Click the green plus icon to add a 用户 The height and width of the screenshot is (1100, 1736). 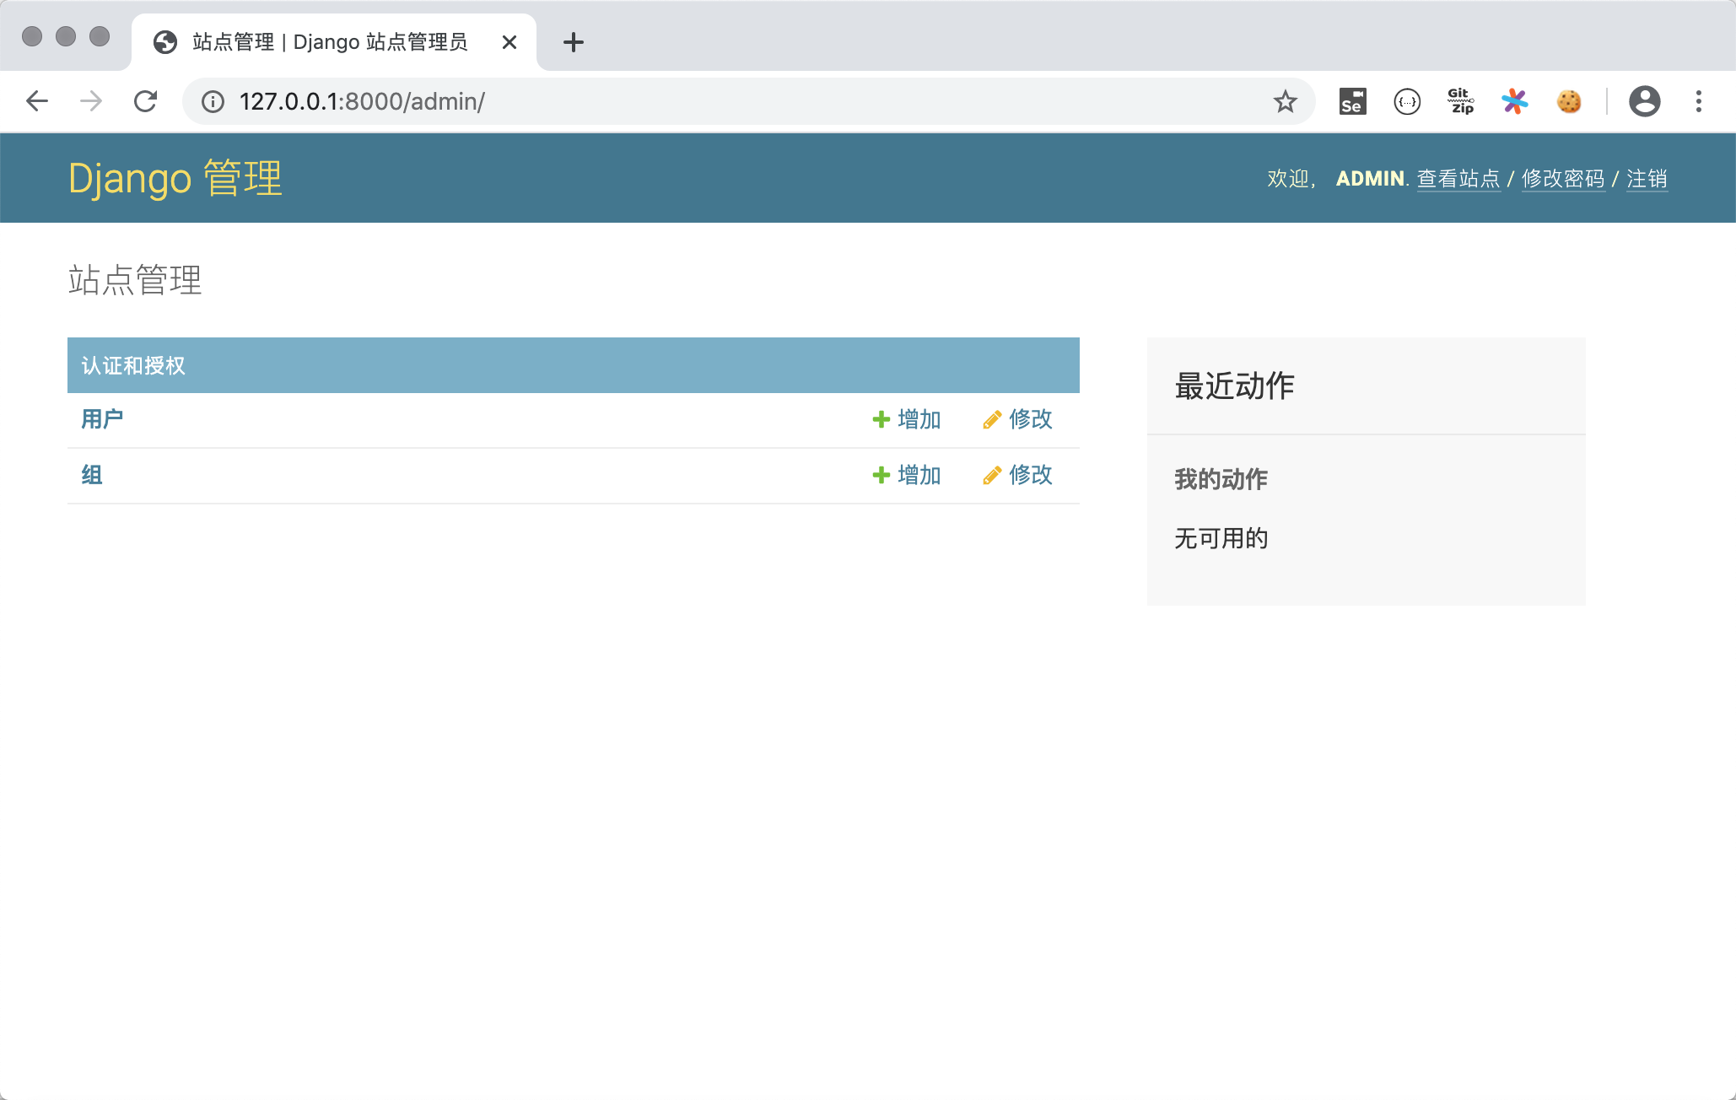coord(881,419)
